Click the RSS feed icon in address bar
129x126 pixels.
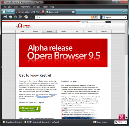coord(92,17)
